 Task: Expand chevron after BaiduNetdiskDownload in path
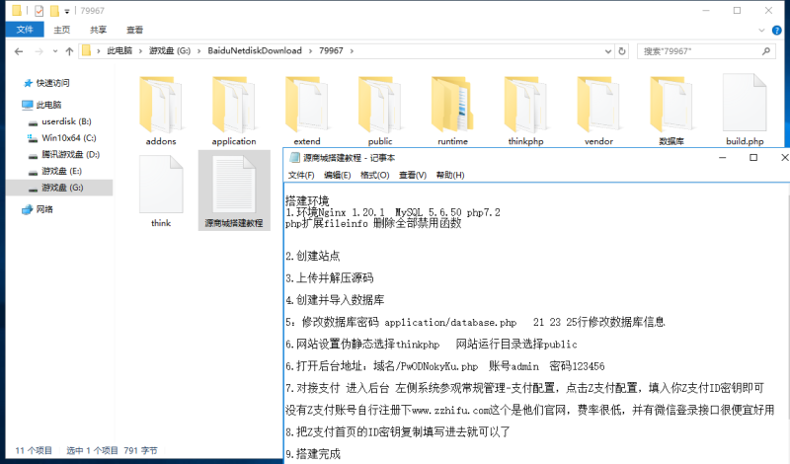310,51
